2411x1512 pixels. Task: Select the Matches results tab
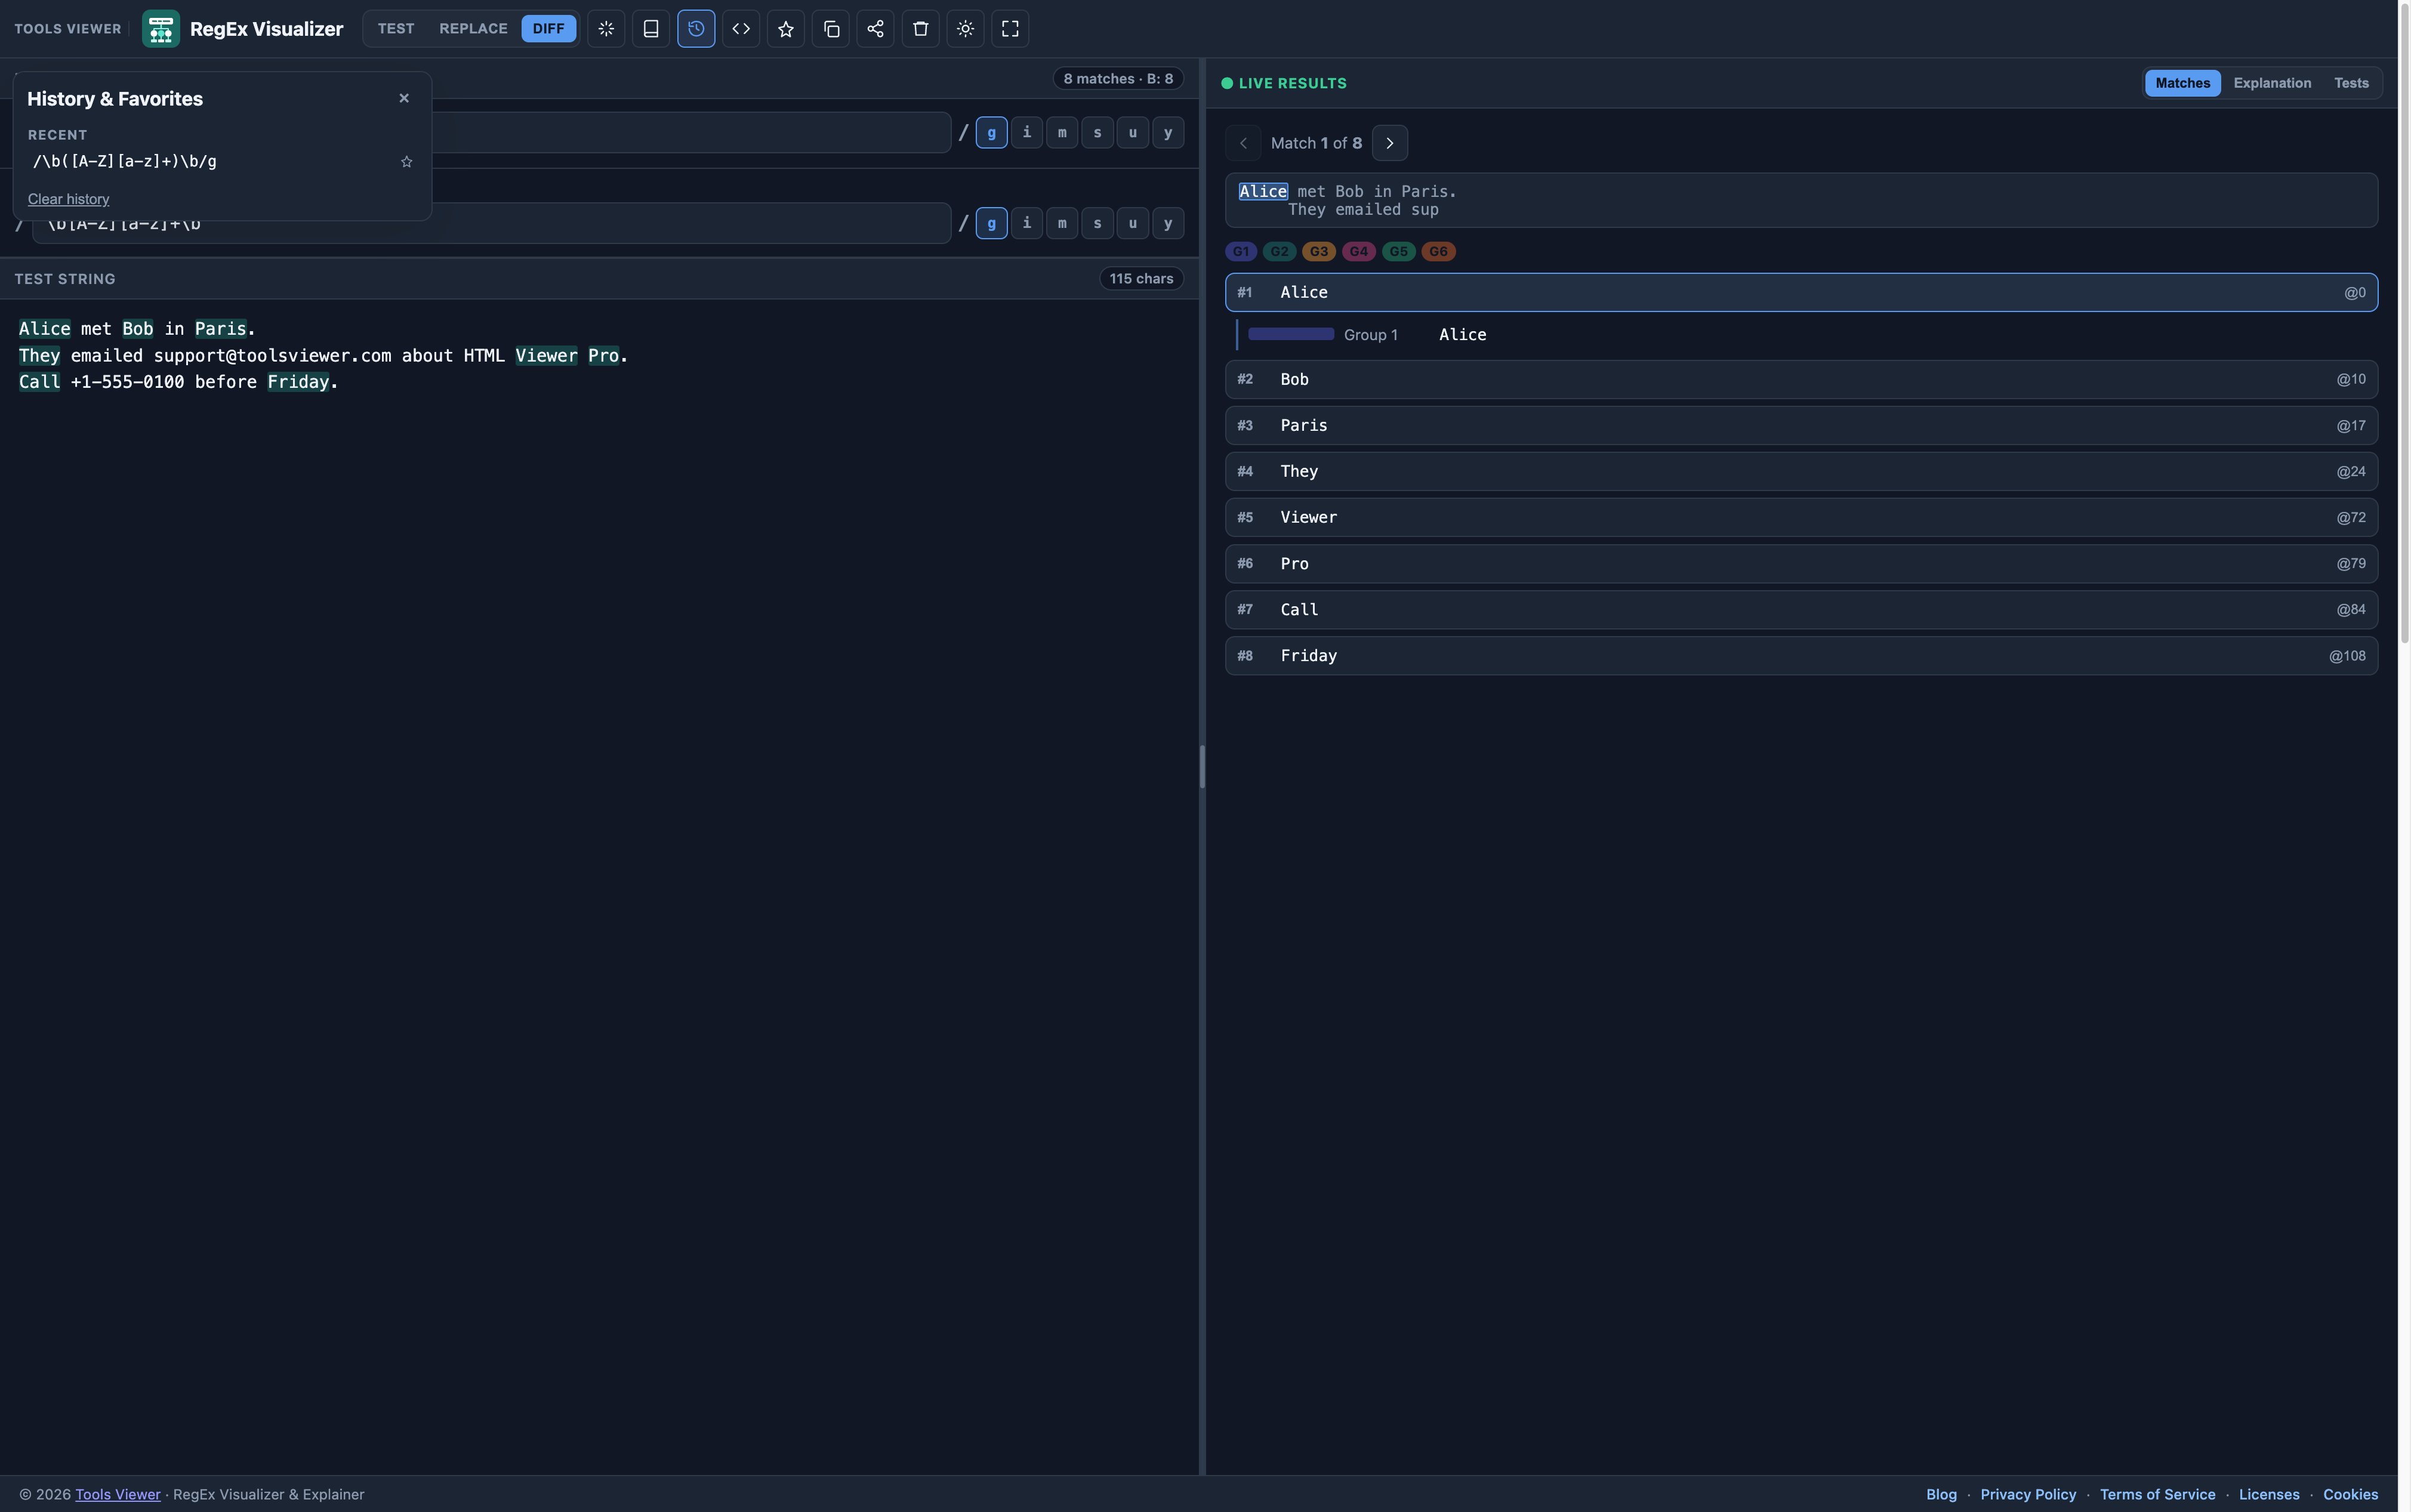pos(2182,83)
